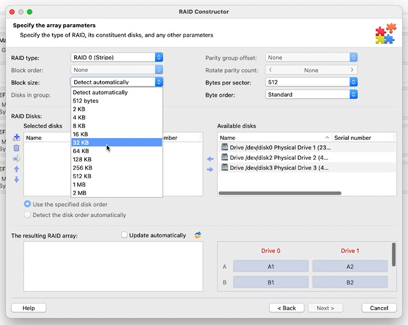Click block B1 in layout preview
Image resolution: width=408 pixels, height=325 pixels.
click(271, 282)
